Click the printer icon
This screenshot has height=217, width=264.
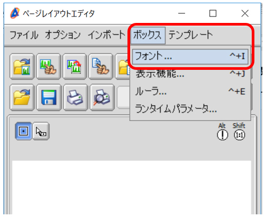[x=75, y=98]
